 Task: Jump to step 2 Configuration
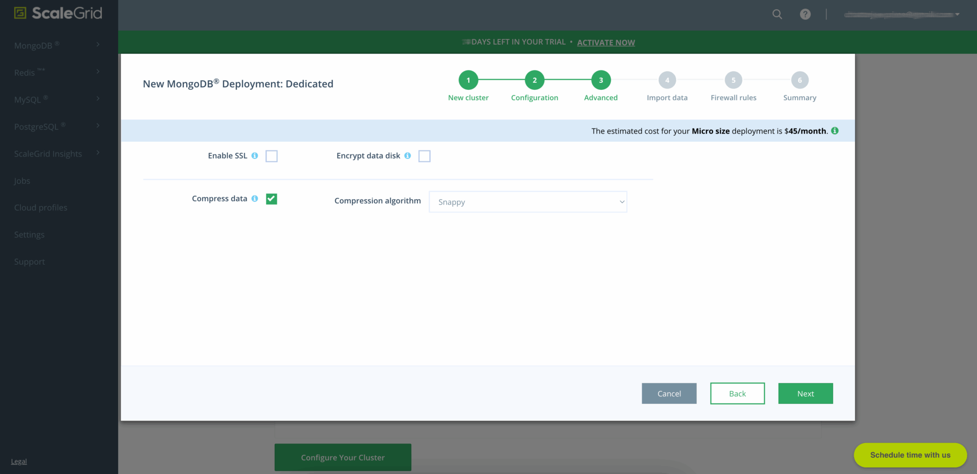coord(534,80)
